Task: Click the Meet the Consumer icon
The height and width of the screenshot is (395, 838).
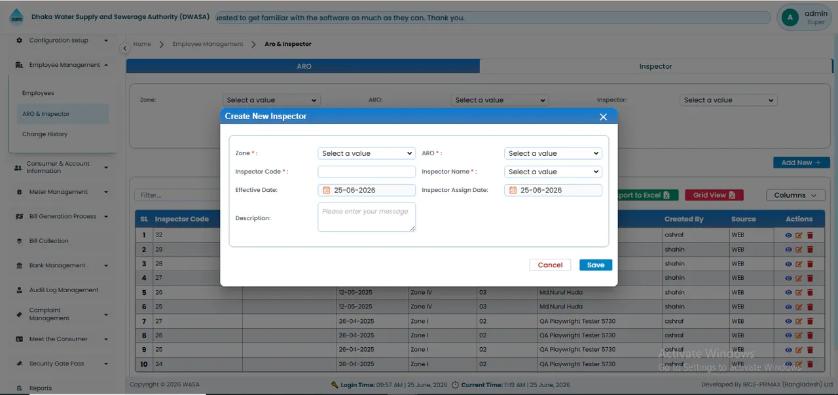Action: tap(19, 339)
